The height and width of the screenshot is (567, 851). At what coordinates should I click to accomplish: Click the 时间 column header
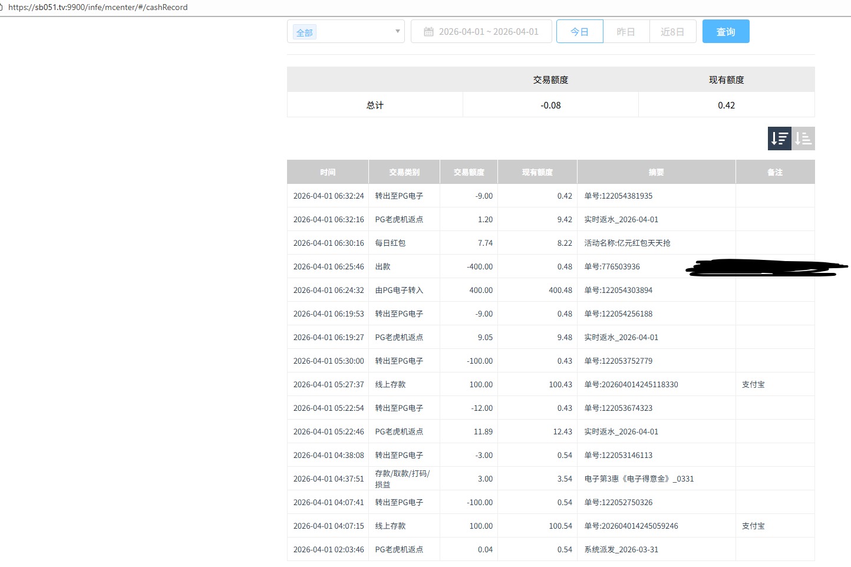pos(328,172)
